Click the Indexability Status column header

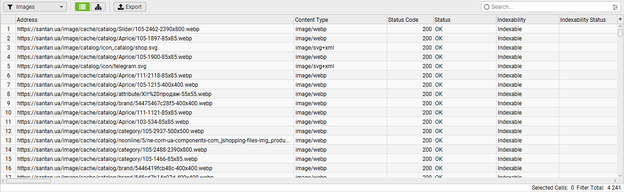tap(587, 20)
